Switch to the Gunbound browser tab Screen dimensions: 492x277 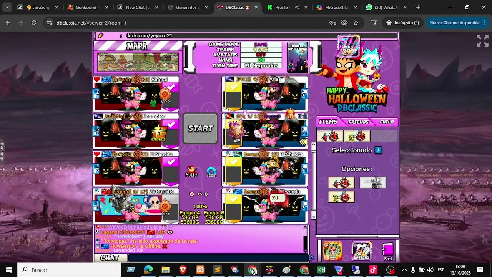[87, 7]
